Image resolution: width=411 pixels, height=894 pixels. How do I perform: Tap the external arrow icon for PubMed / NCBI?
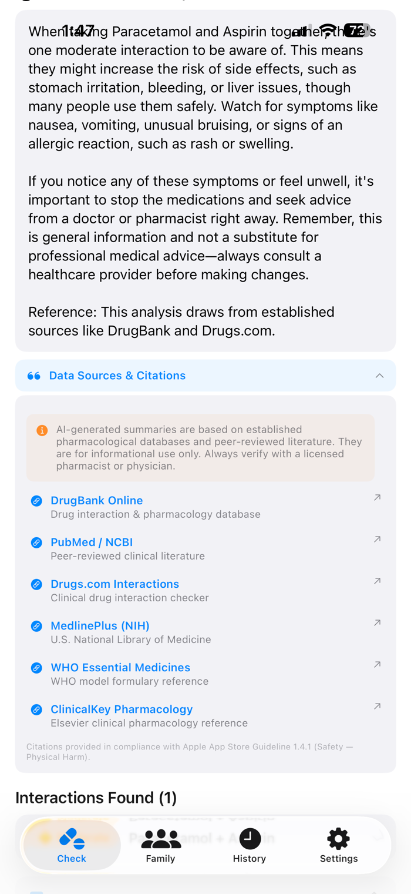point(378,539)
